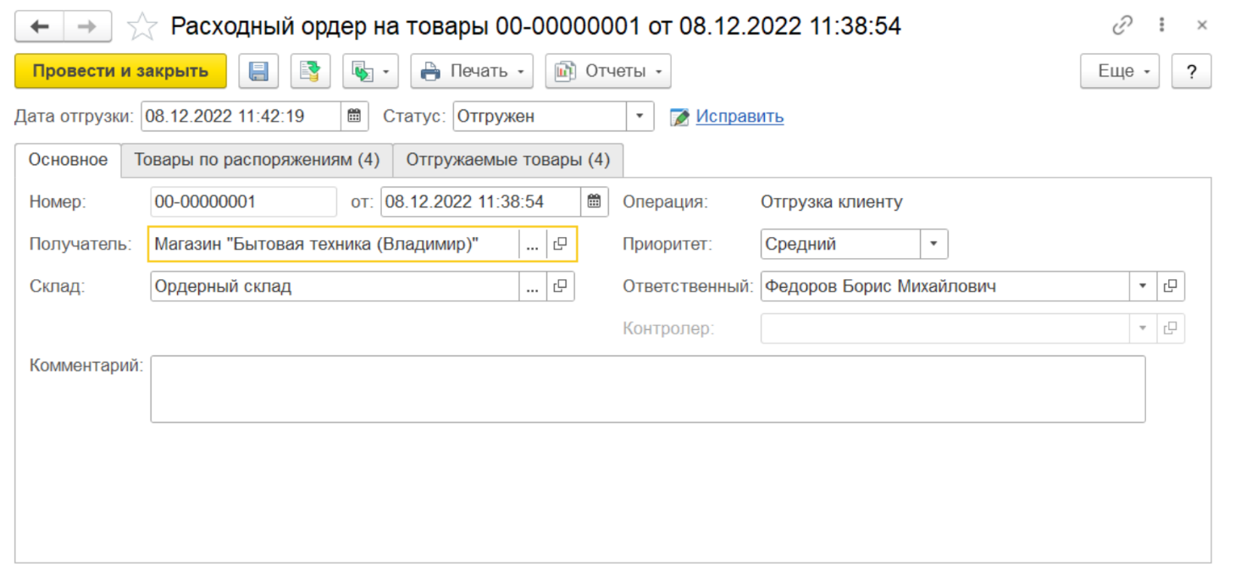Click the Провести и закрыть button
Screen dimensions: 1235x578
(x=120, y=72)
